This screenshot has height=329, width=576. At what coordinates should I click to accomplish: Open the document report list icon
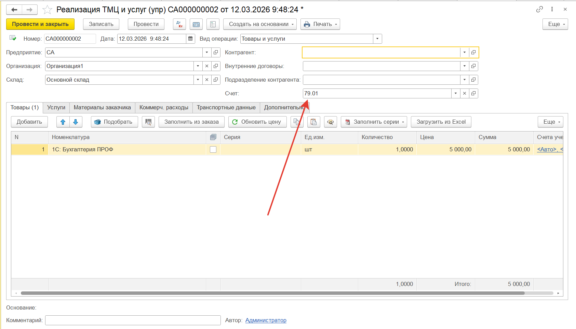[x=213, y=24]
